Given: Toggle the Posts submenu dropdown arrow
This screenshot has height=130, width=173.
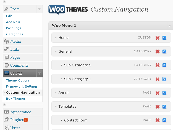Looking at the screenshot, I should pos(40,9).
